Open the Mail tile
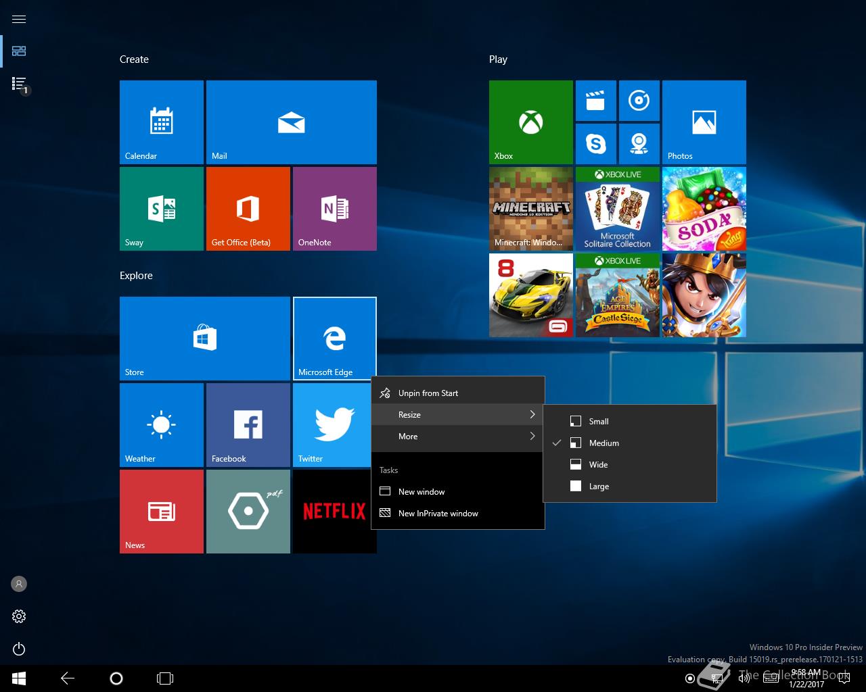Screen dimensions: 866x692 click(292, 122)
